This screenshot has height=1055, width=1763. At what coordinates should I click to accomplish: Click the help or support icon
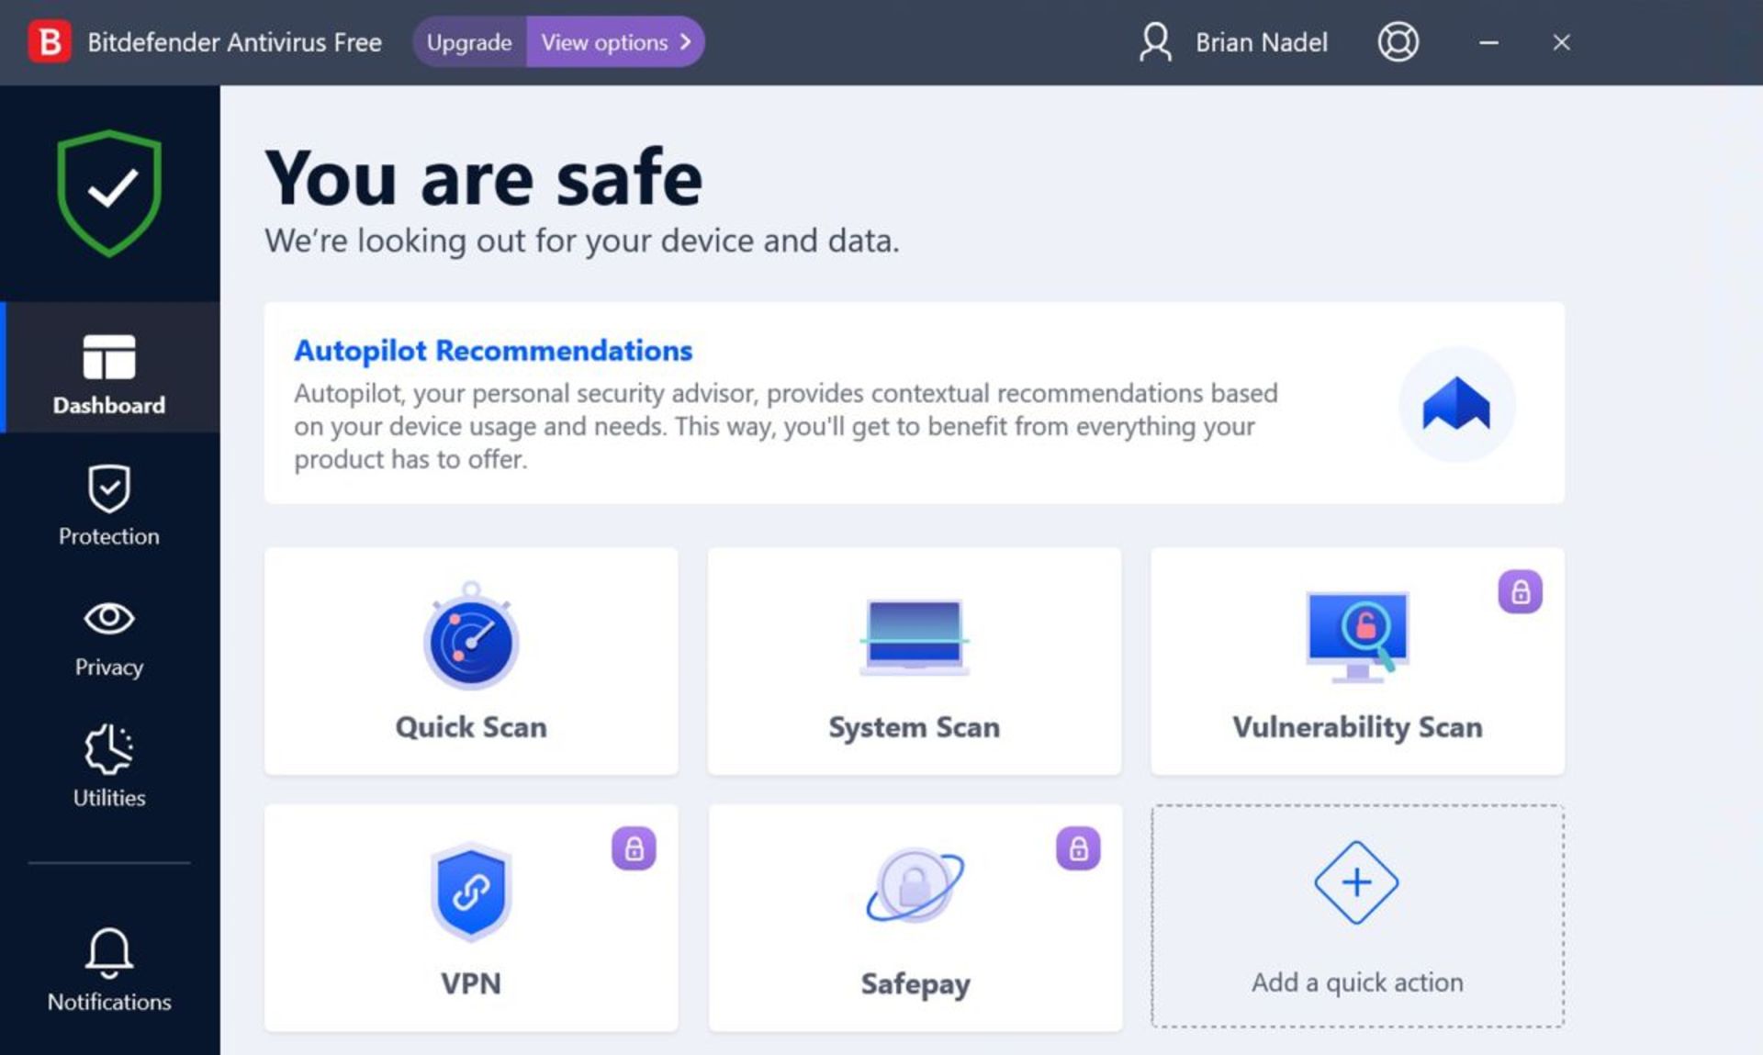(x=1397, y=41)
